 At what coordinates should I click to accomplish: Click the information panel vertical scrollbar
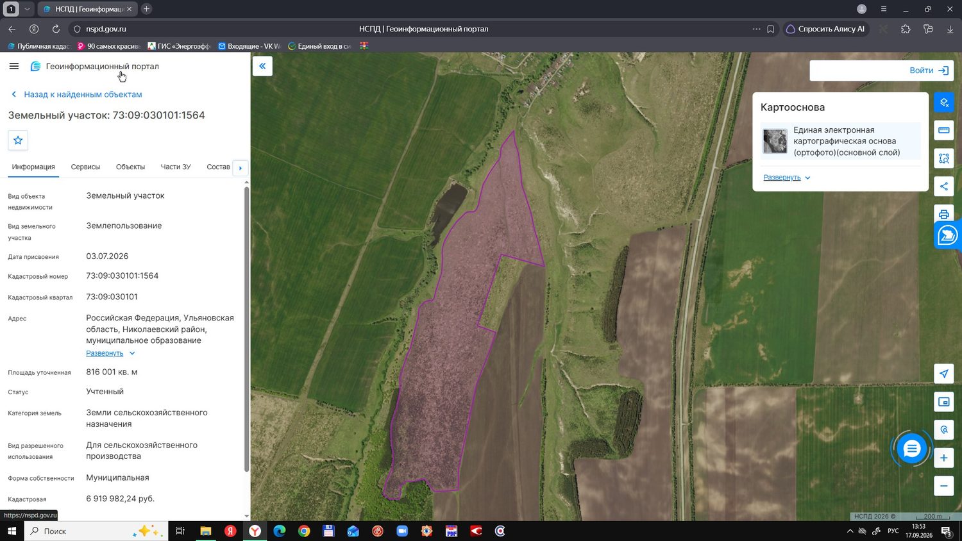pos(246,329)
